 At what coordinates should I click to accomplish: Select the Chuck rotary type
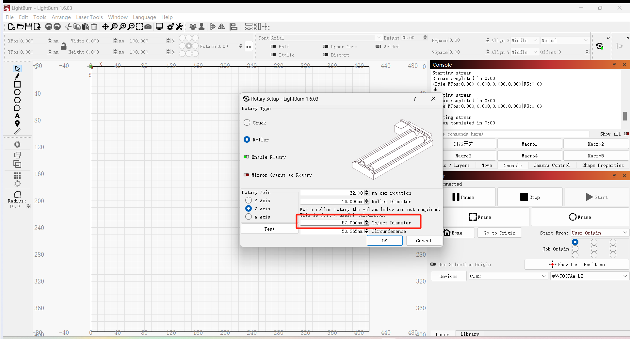tap(247, 122)
